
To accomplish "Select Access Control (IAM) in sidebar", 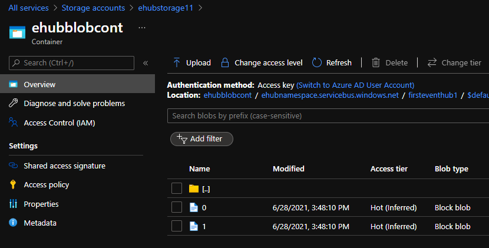I will 59,123.
